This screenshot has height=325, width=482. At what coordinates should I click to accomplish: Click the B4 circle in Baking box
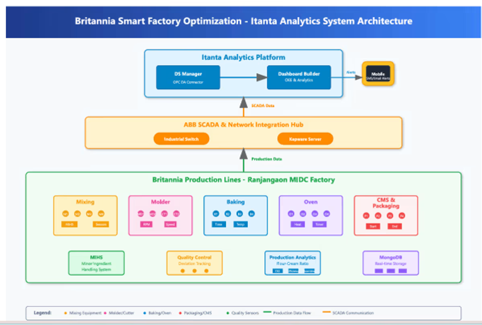coord(251,214)
